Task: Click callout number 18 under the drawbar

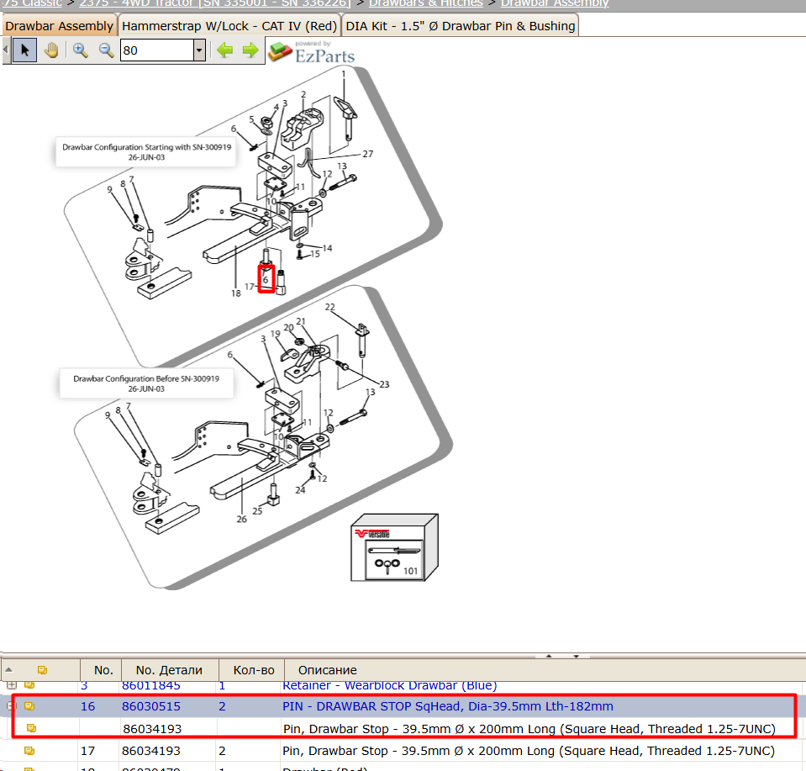Action: pos(235,293)
